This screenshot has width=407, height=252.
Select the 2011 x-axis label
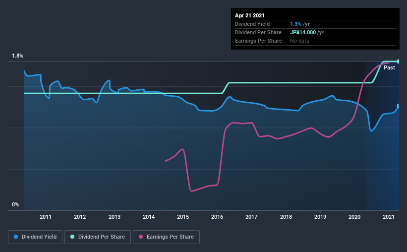(x=46, y=217)
